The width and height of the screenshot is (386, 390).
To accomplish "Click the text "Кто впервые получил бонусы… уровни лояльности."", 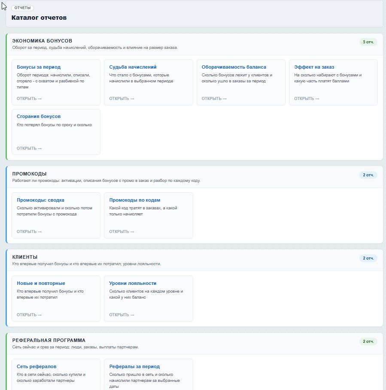I will click(x=86, y=264).
